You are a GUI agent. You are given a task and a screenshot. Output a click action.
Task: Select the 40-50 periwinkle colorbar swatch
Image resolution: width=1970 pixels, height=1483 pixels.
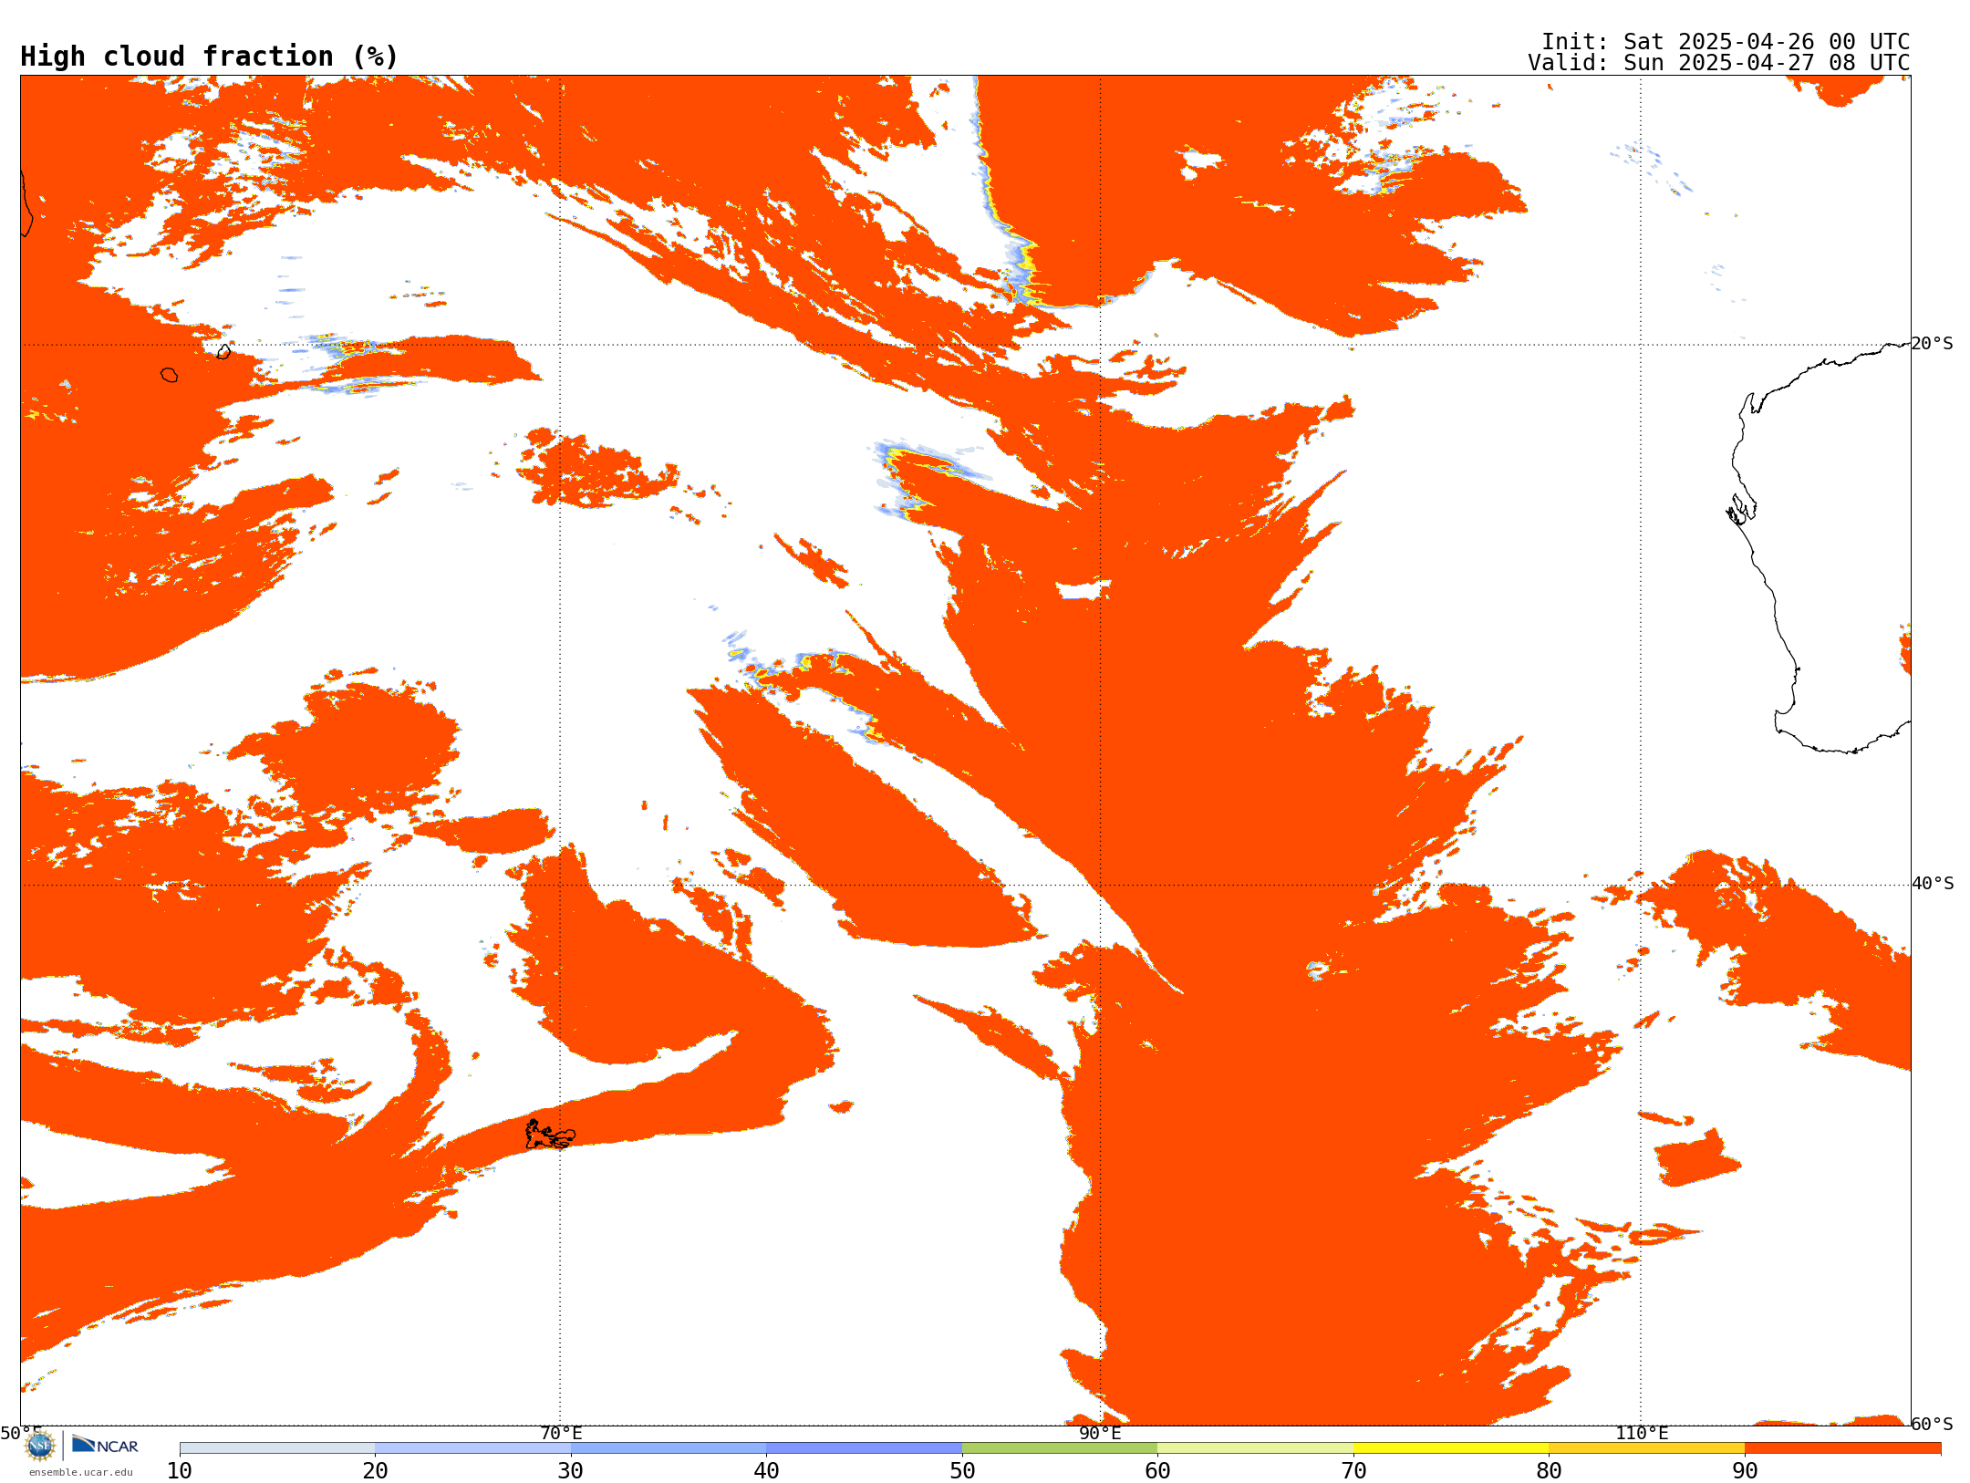864,1448
